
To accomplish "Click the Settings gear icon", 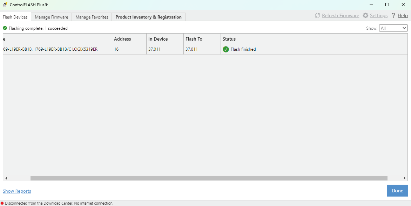I will click(x=365, y=16).
